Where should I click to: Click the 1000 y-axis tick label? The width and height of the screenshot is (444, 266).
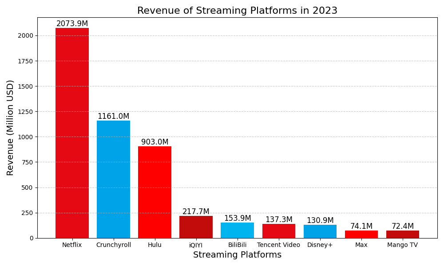(x=26, y=137)
